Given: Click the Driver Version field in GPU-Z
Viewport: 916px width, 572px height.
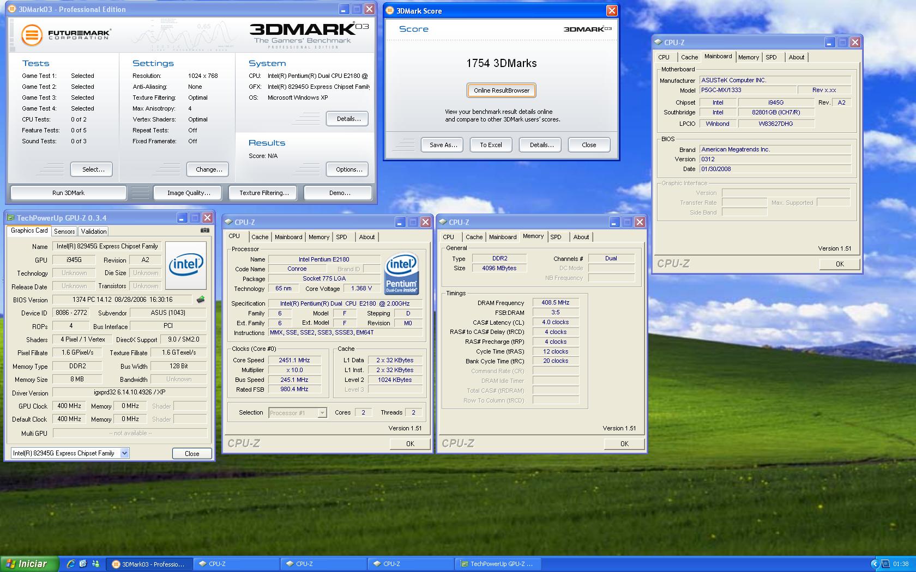Looking at the screenshot, I should [x=130, y=393].
